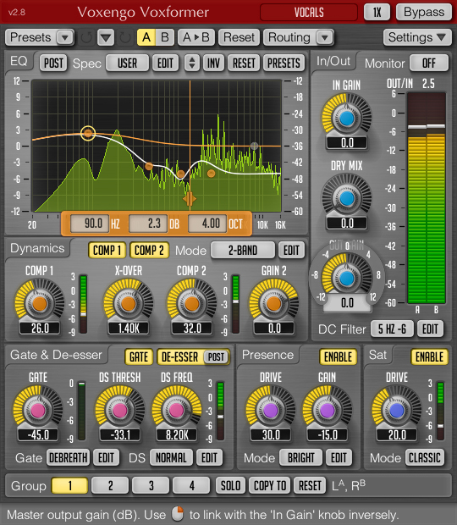Click the DS THRESH knob
457x525 pixels.
[120, 410]
